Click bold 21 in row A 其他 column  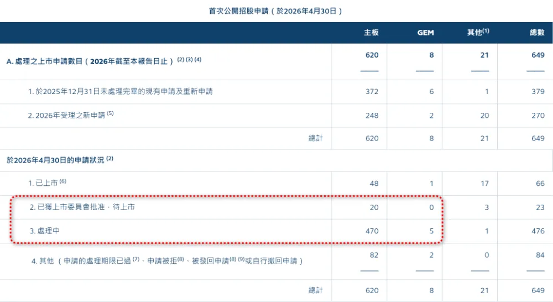[x=484, y=55]
